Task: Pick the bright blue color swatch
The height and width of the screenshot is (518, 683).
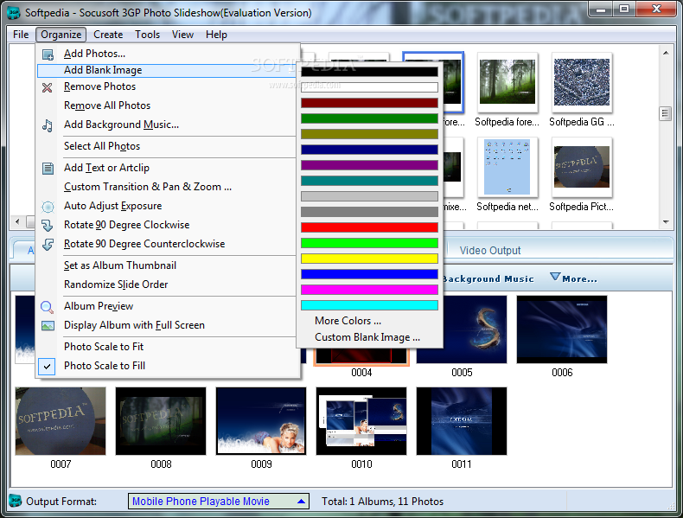Action: pyautogui.click(x=369, y=274)
